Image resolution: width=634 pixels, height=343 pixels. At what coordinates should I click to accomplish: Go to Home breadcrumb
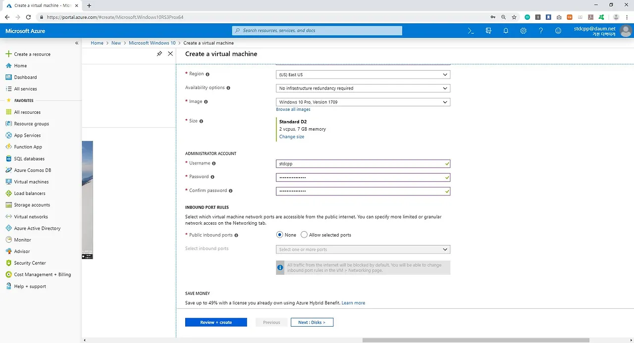[97, 43]
